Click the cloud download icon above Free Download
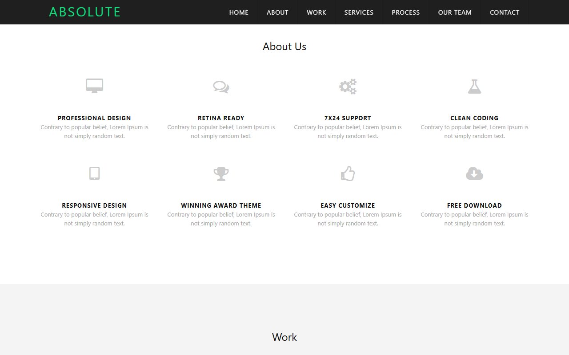 point(474,174)
